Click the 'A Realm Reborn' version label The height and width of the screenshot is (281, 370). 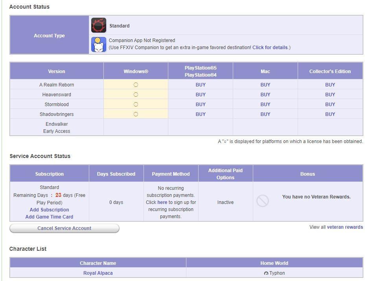pos(57,85)
